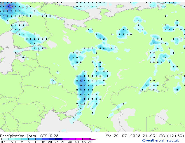The height and width of the screenshot is (143, 185).
Task: Click the legend label '0.1'
Action: [3, 142]
